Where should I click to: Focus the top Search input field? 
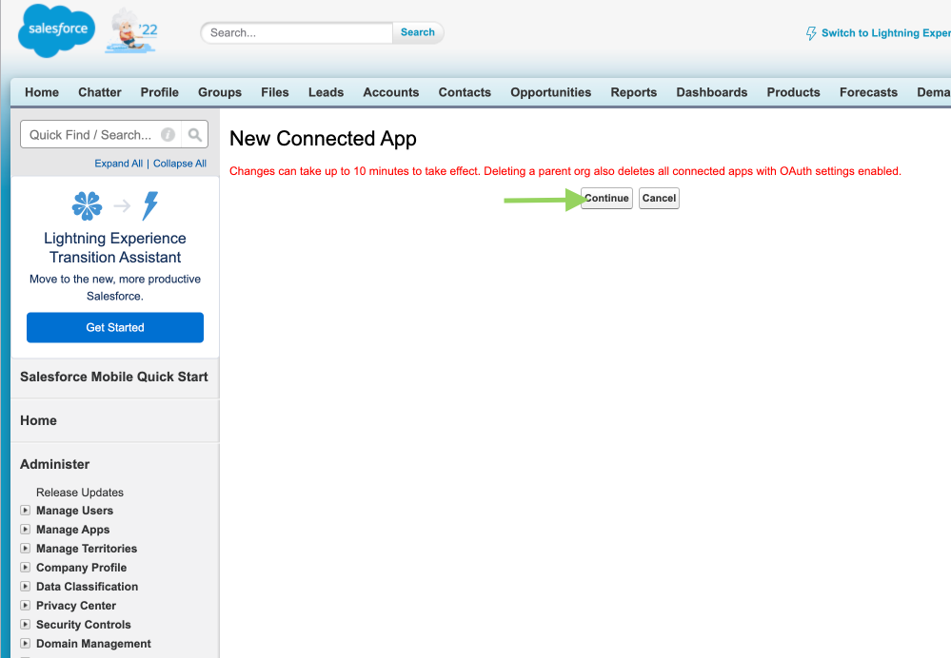(298, 32)
